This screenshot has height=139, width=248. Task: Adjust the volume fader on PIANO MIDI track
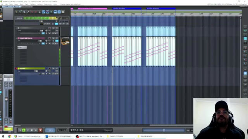pos(40,41)
